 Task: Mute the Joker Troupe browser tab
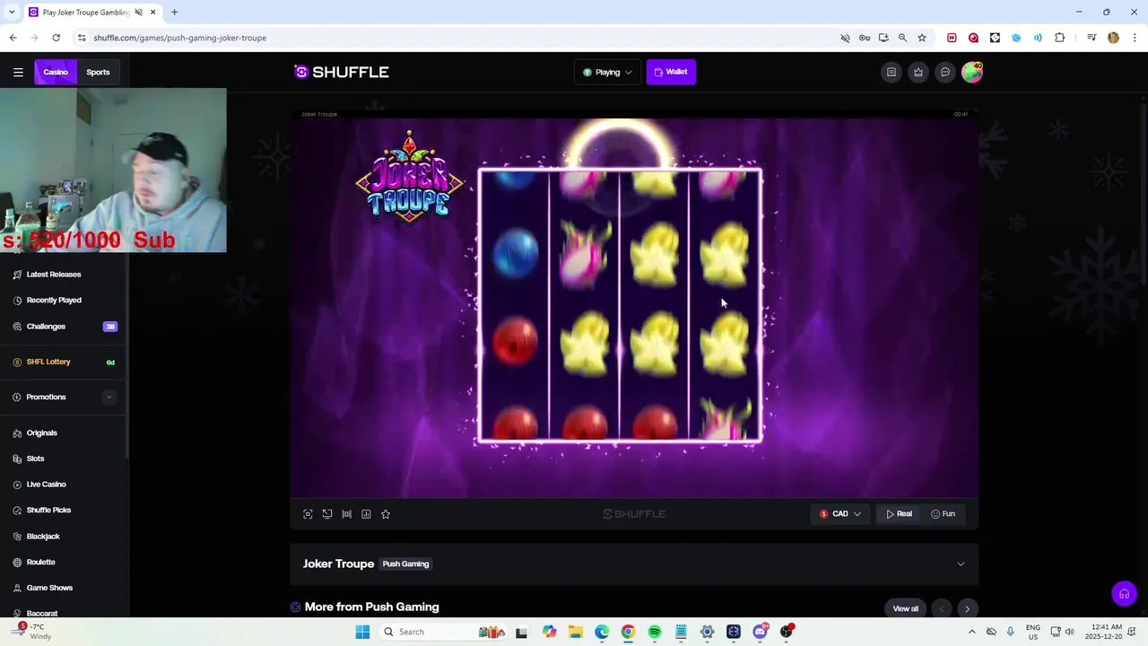(x=138, y=13)
